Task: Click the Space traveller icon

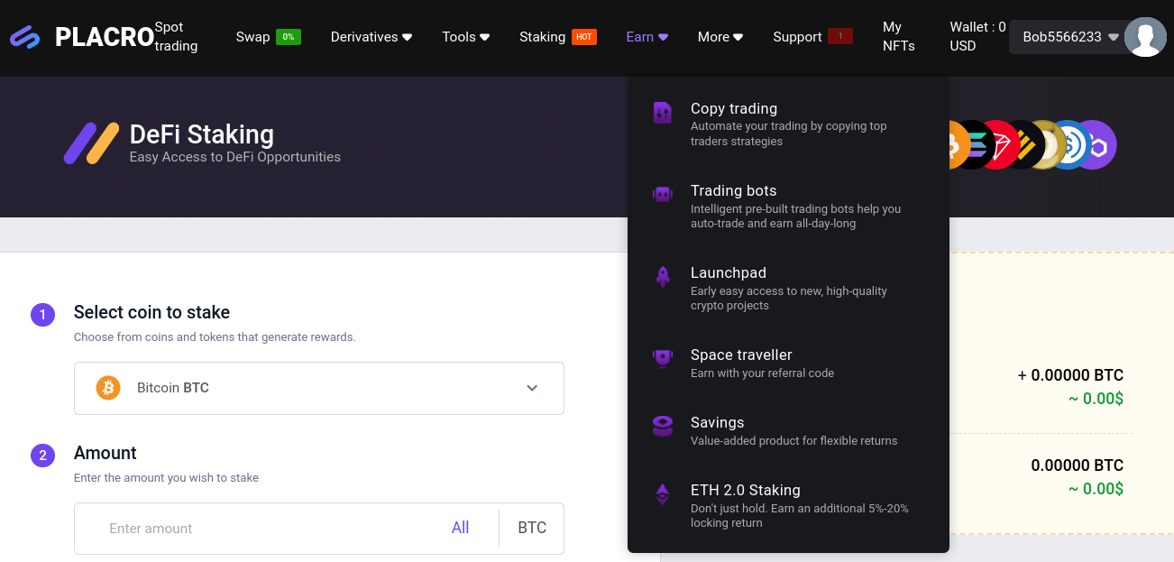Action: 663,358
